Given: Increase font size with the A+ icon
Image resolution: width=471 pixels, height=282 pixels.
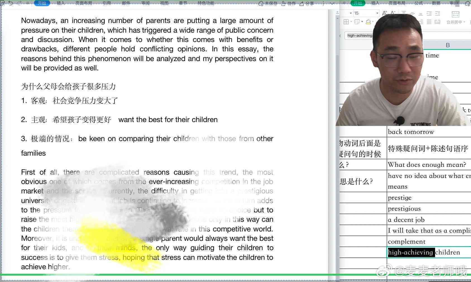Looking at the screenshot, I should (384, 13).
